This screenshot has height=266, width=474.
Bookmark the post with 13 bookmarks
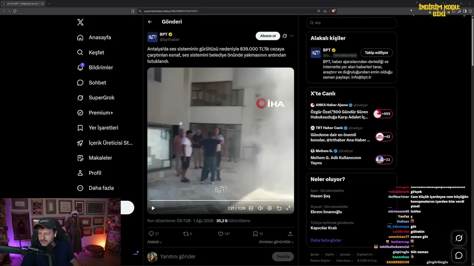[x=256, y=234]
